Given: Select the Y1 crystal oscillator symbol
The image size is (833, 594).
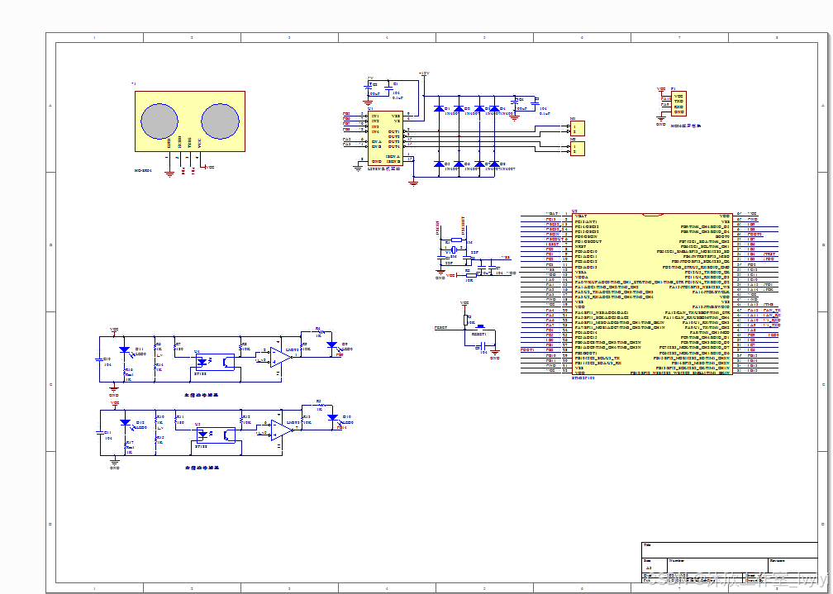Looking at the screenshot, I should pyautogui.click(x=454, y=249).
